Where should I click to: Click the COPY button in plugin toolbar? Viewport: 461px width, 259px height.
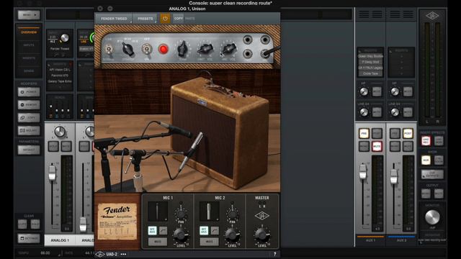coord(178,18)
